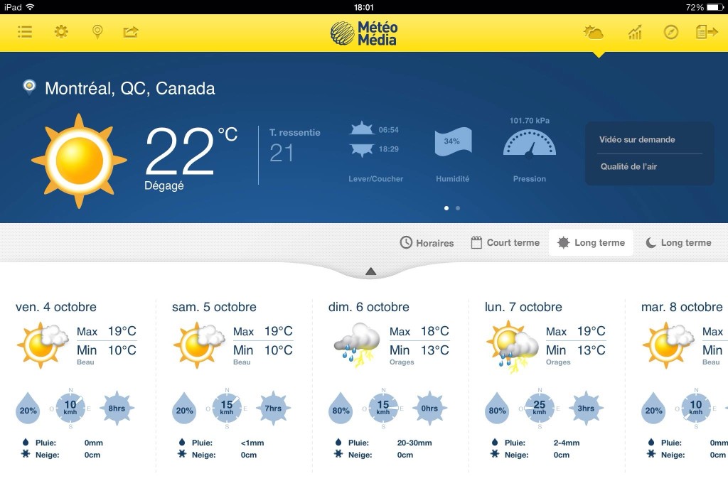Open the settings gear icon
Screen dimensions: 728x481
click(62, 32)
